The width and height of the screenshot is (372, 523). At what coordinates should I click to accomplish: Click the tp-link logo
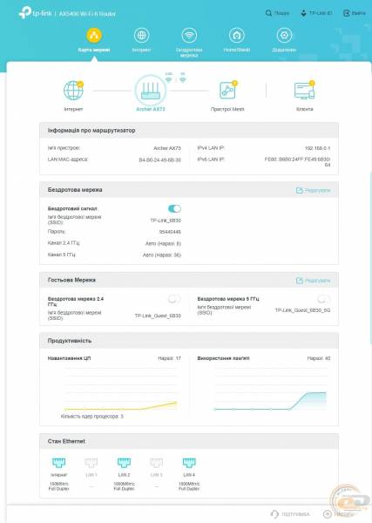click(35, 13)
